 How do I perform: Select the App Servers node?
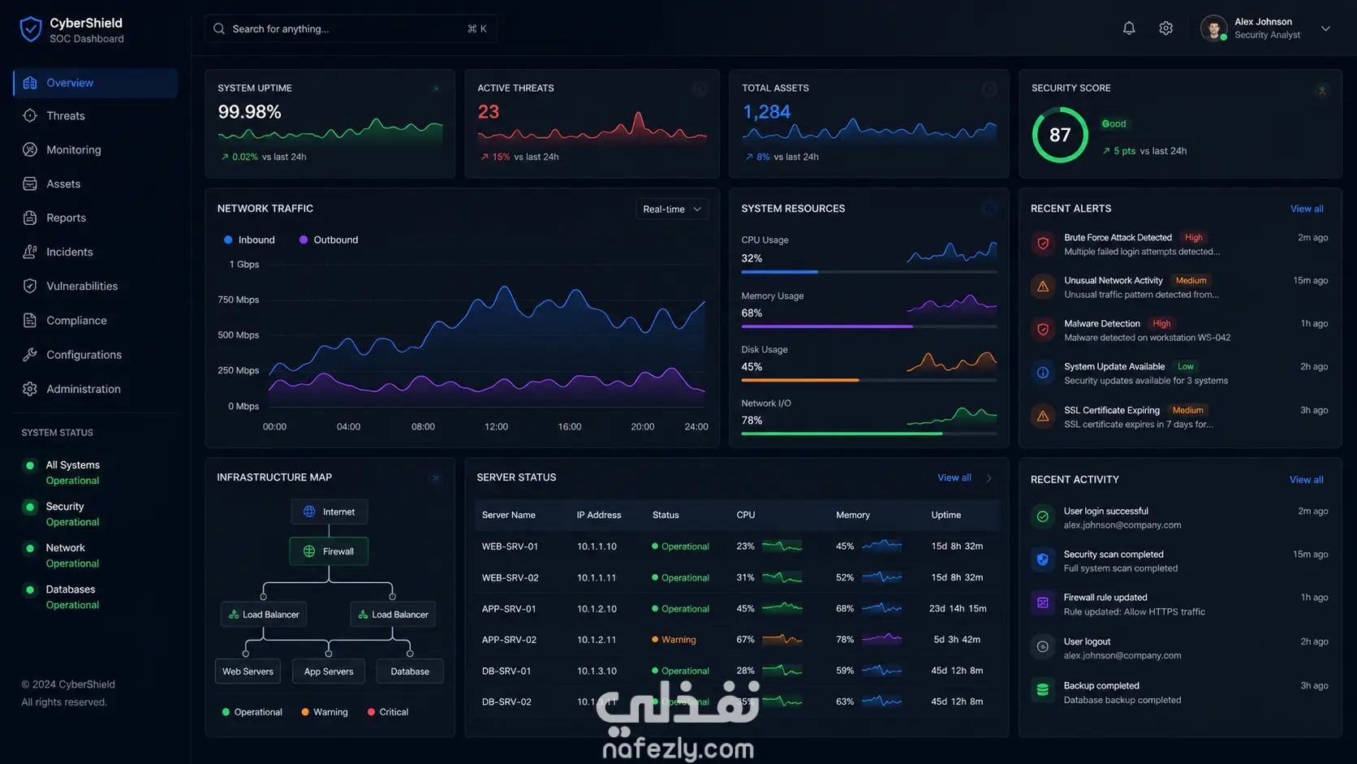pos(329,672)
